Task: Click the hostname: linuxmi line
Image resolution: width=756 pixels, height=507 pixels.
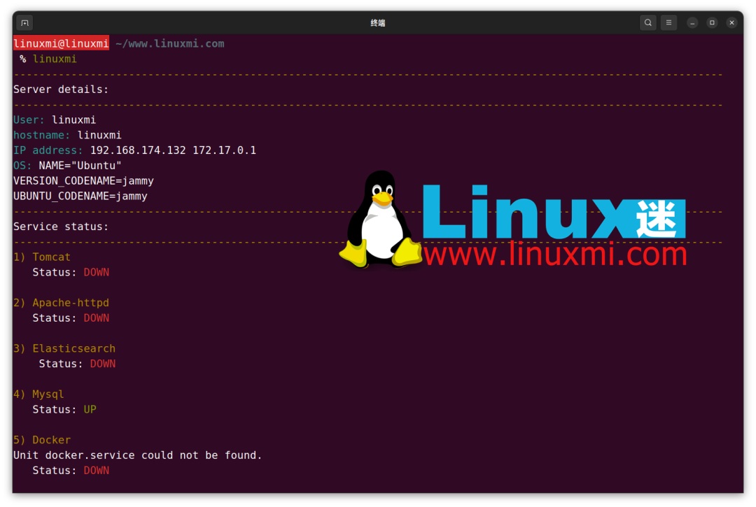Action: pos(67,135)
